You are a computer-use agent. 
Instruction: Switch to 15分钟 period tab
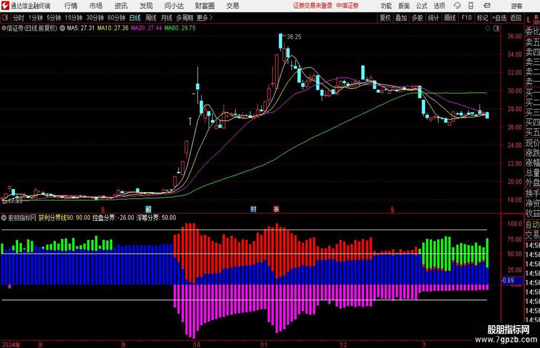pyautogui.click(x=73, y=18)
